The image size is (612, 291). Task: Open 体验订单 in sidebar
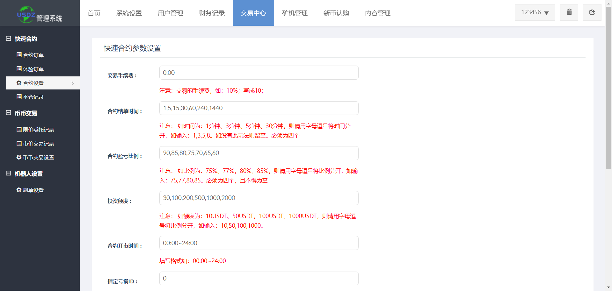click(x=33, y=69)
